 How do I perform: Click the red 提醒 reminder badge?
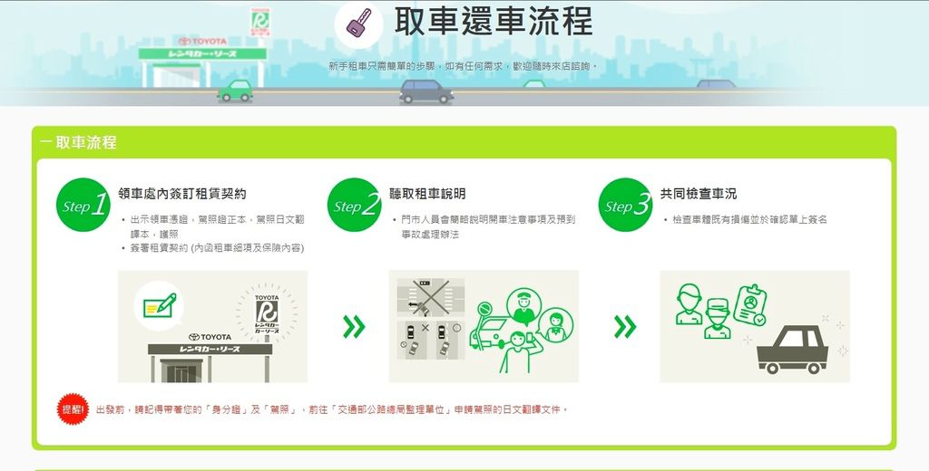tap(73, 409)
